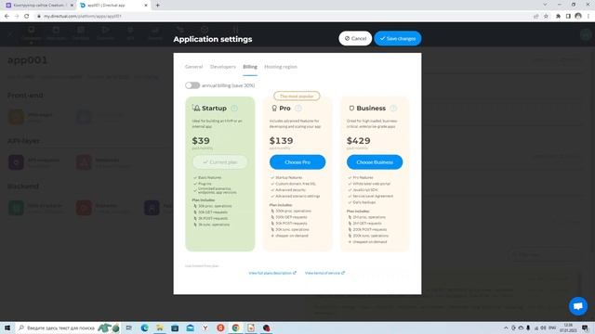Close the app001 Directual browser tab
This screenshot has height=334, width=595.
tap(146, 6)
